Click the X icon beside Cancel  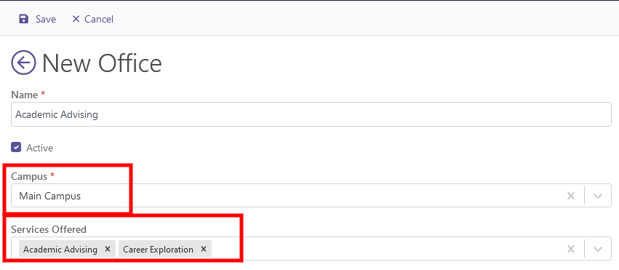point(76,19)
